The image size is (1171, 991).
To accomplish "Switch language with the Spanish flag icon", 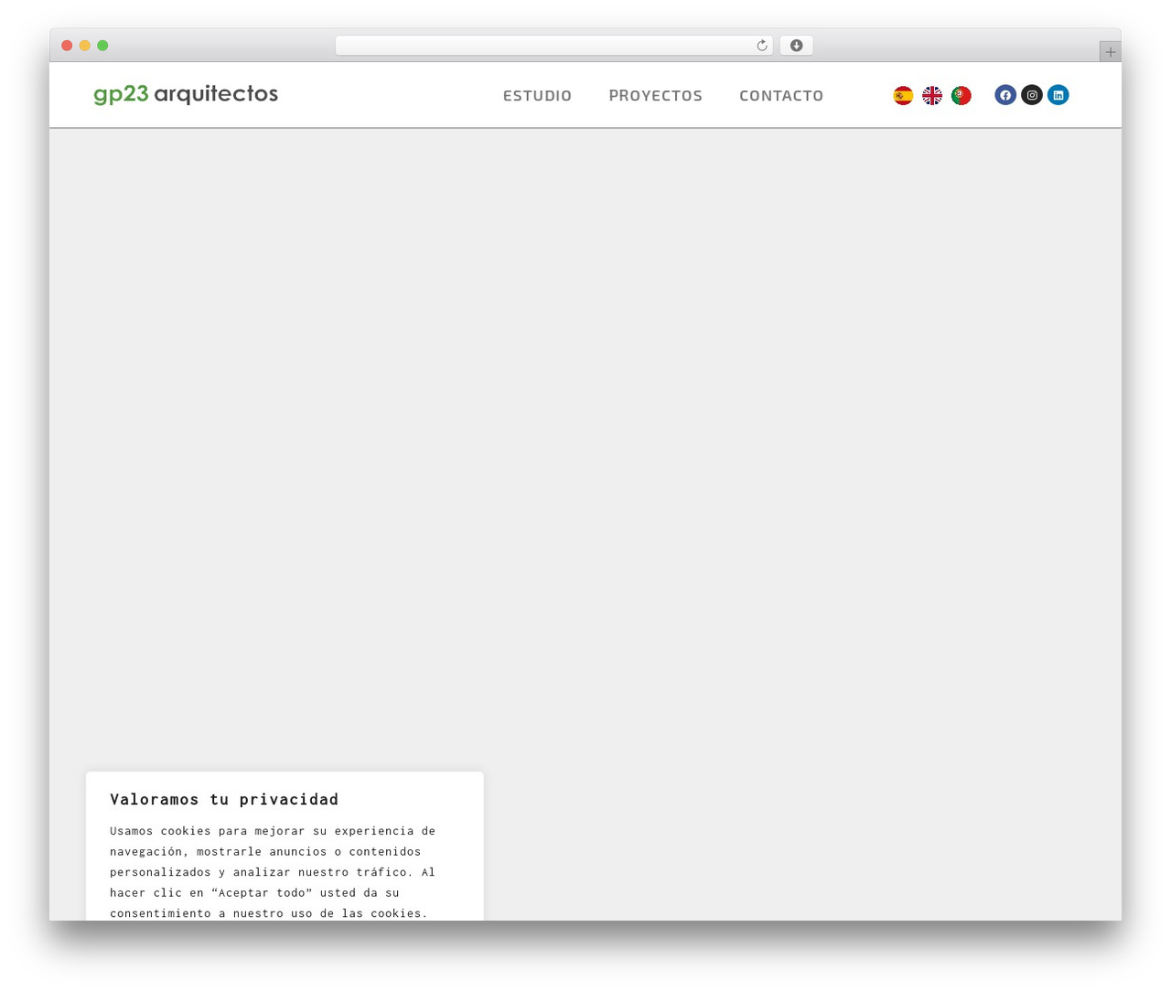I will 903,95.
